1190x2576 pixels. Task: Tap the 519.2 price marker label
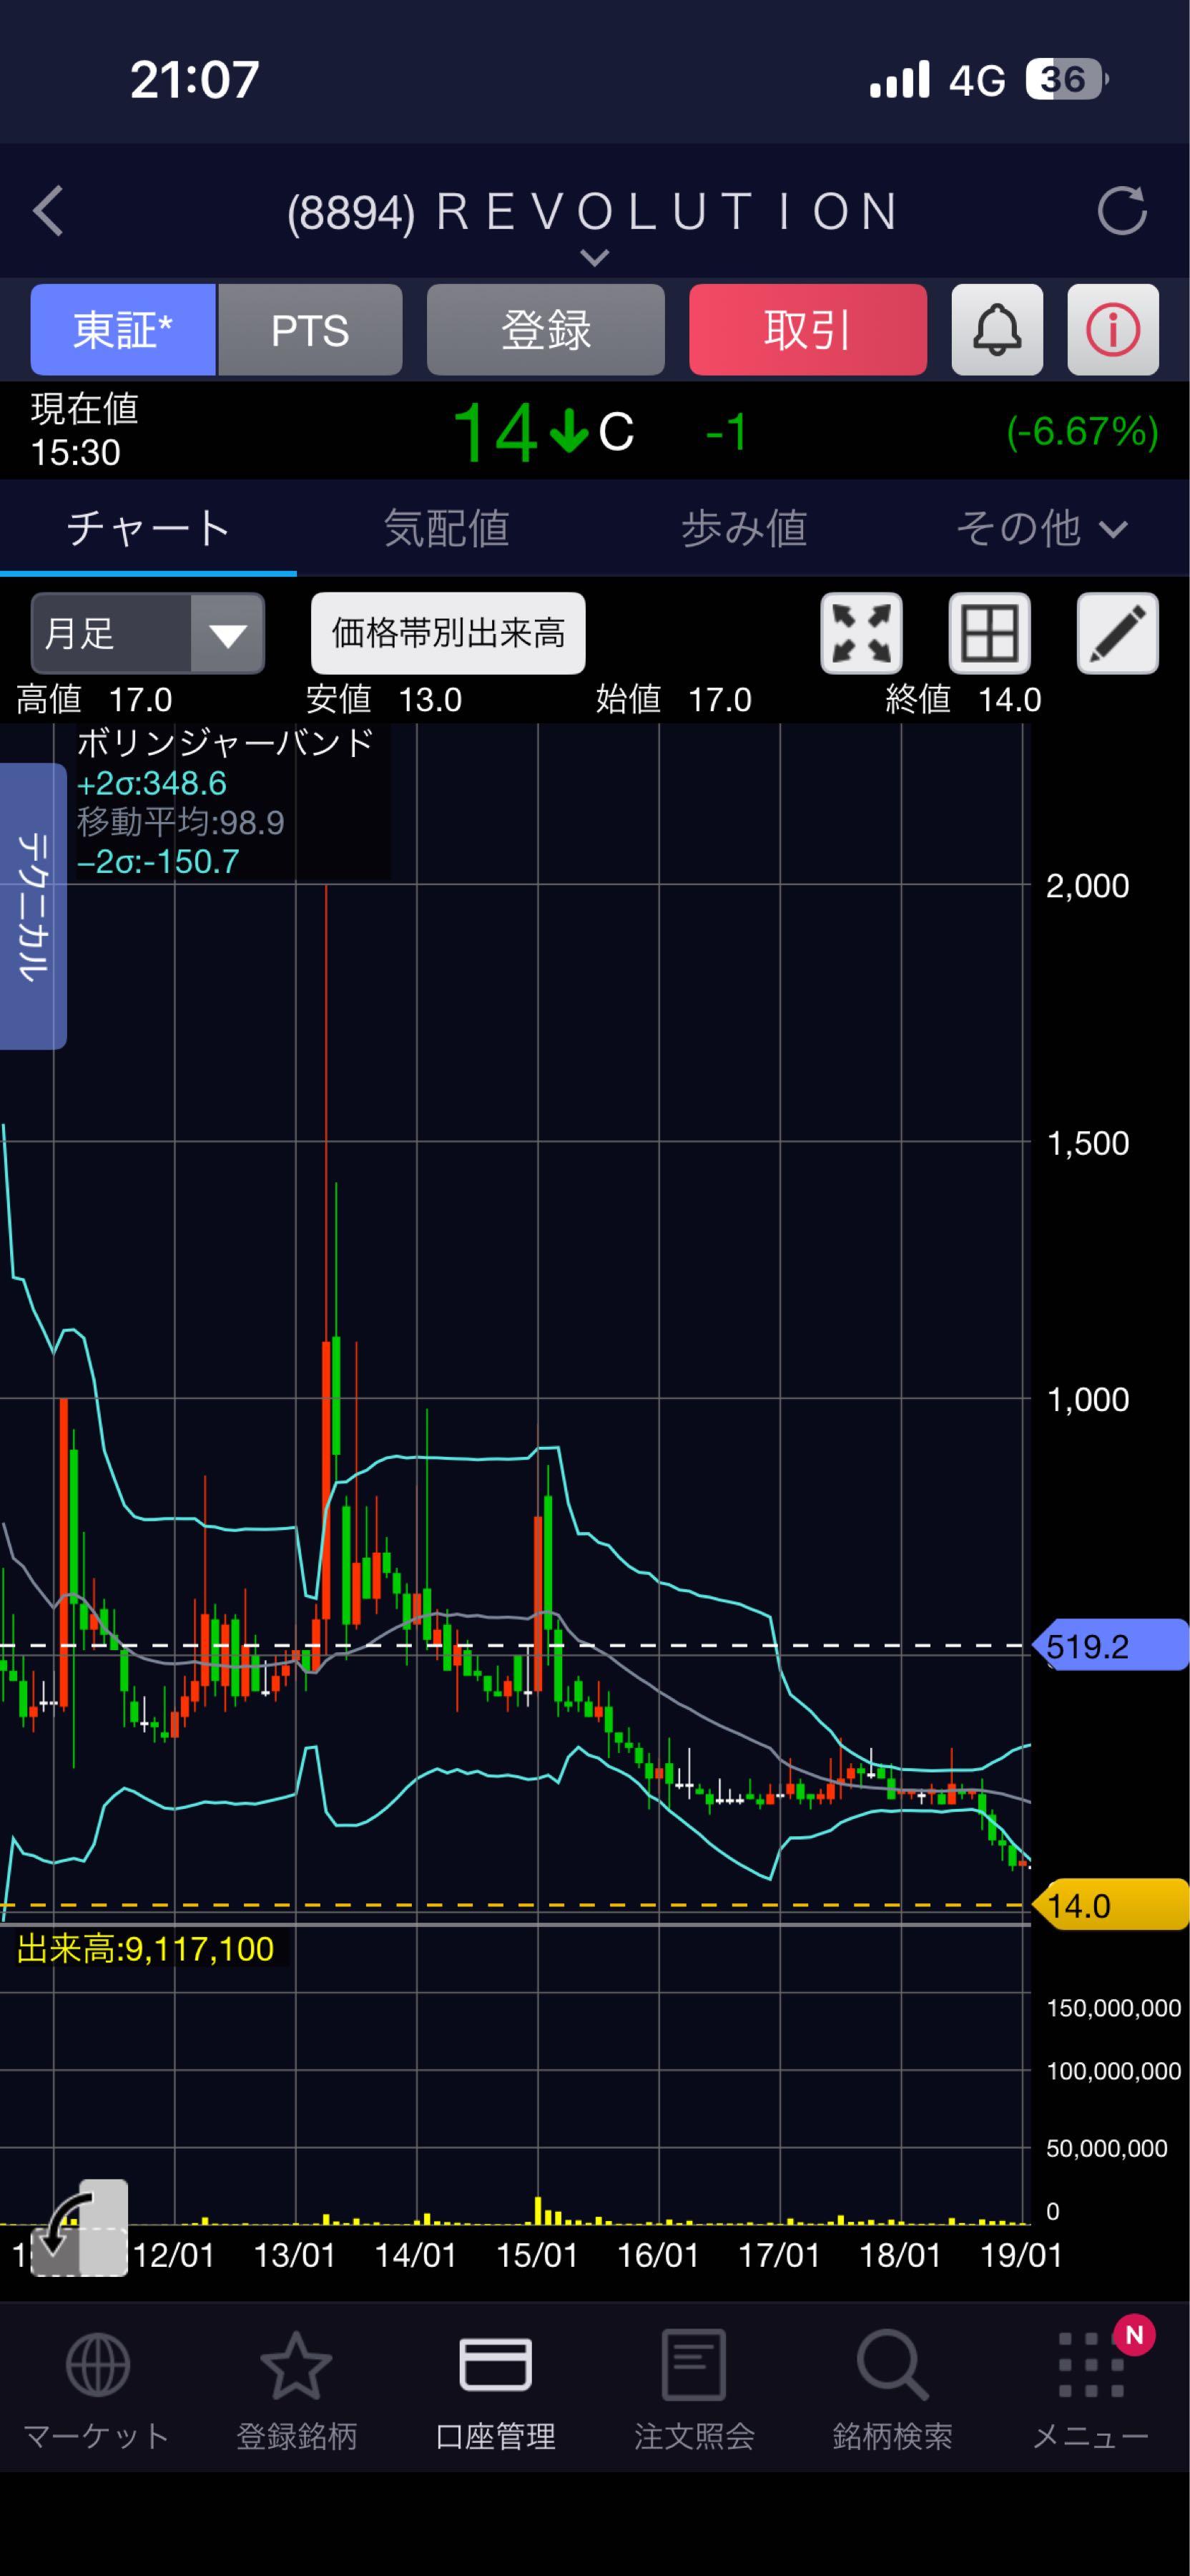click(1110, 1646)
